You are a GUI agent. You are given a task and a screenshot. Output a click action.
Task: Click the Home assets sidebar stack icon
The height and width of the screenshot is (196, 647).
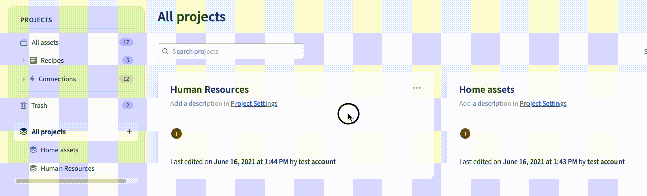[x=33, y=150]
